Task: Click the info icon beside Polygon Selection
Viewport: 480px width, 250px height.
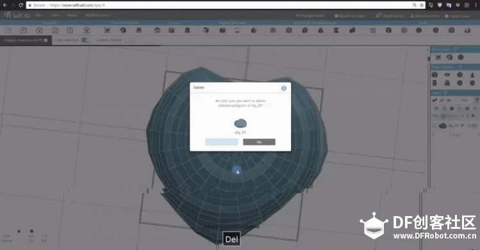Action: point(46,40)
